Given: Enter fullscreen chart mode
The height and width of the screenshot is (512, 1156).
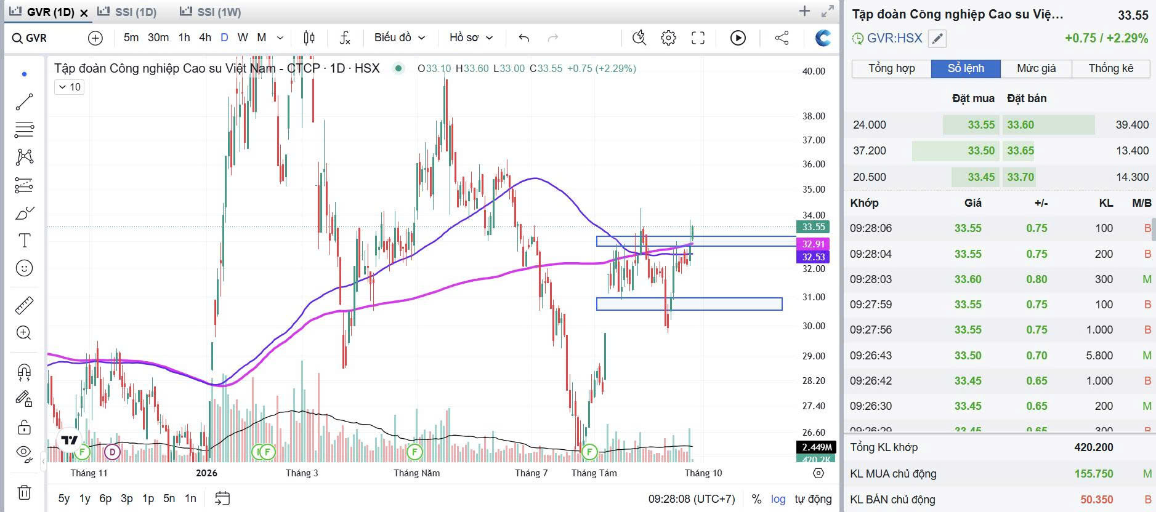Looking at the screenshot, I should coord(698,38).
